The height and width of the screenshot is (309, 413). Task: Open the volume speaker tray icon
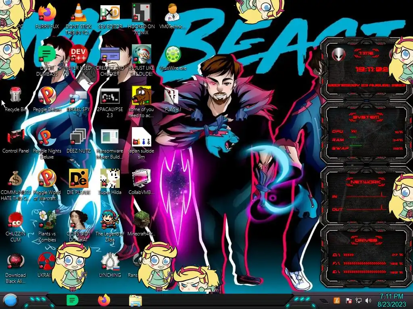[368, 300]
